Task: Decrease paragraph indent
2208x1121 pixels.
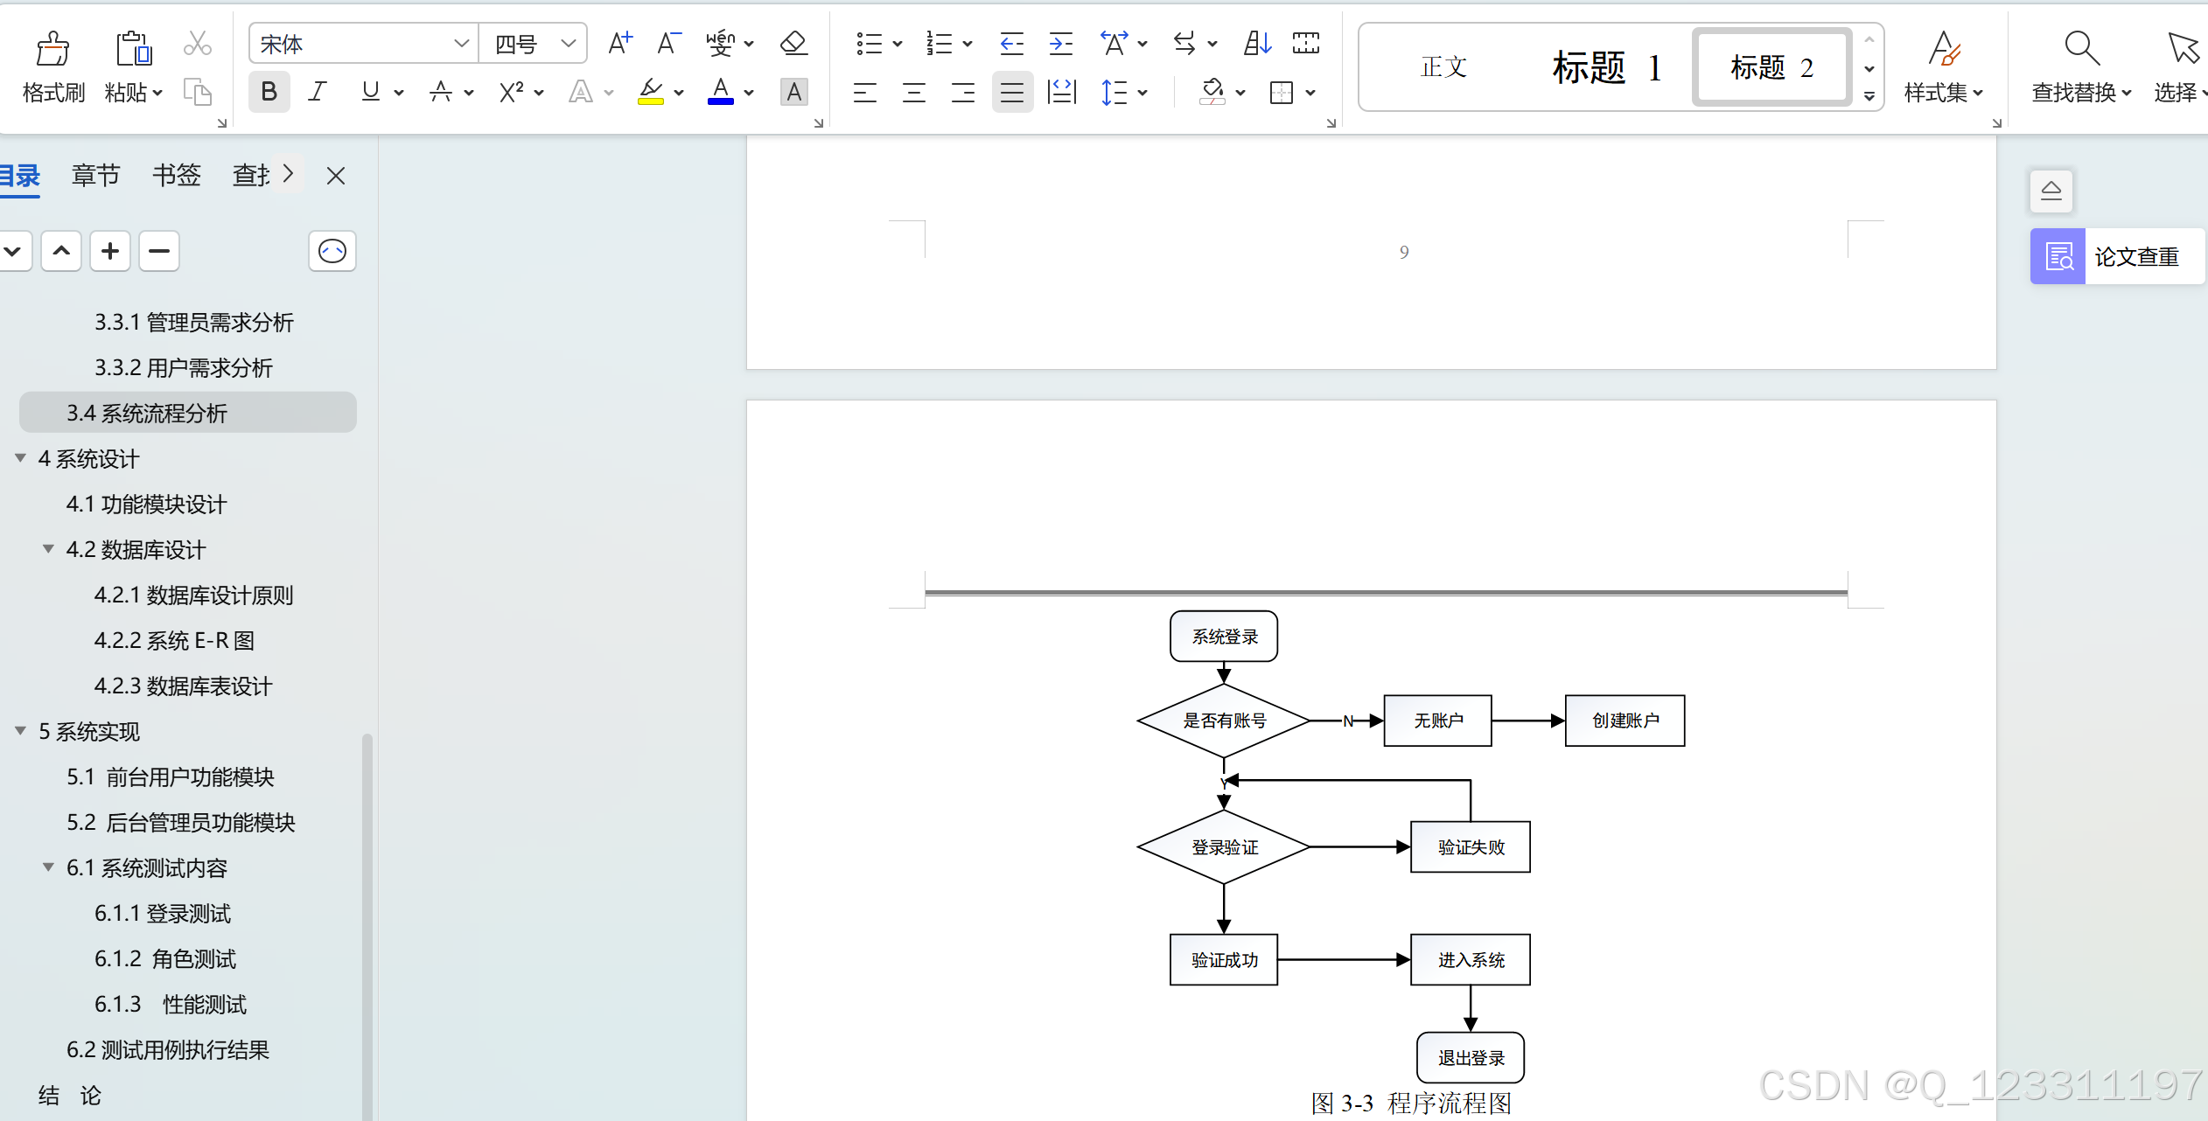Action: (x=1012, y=44)
